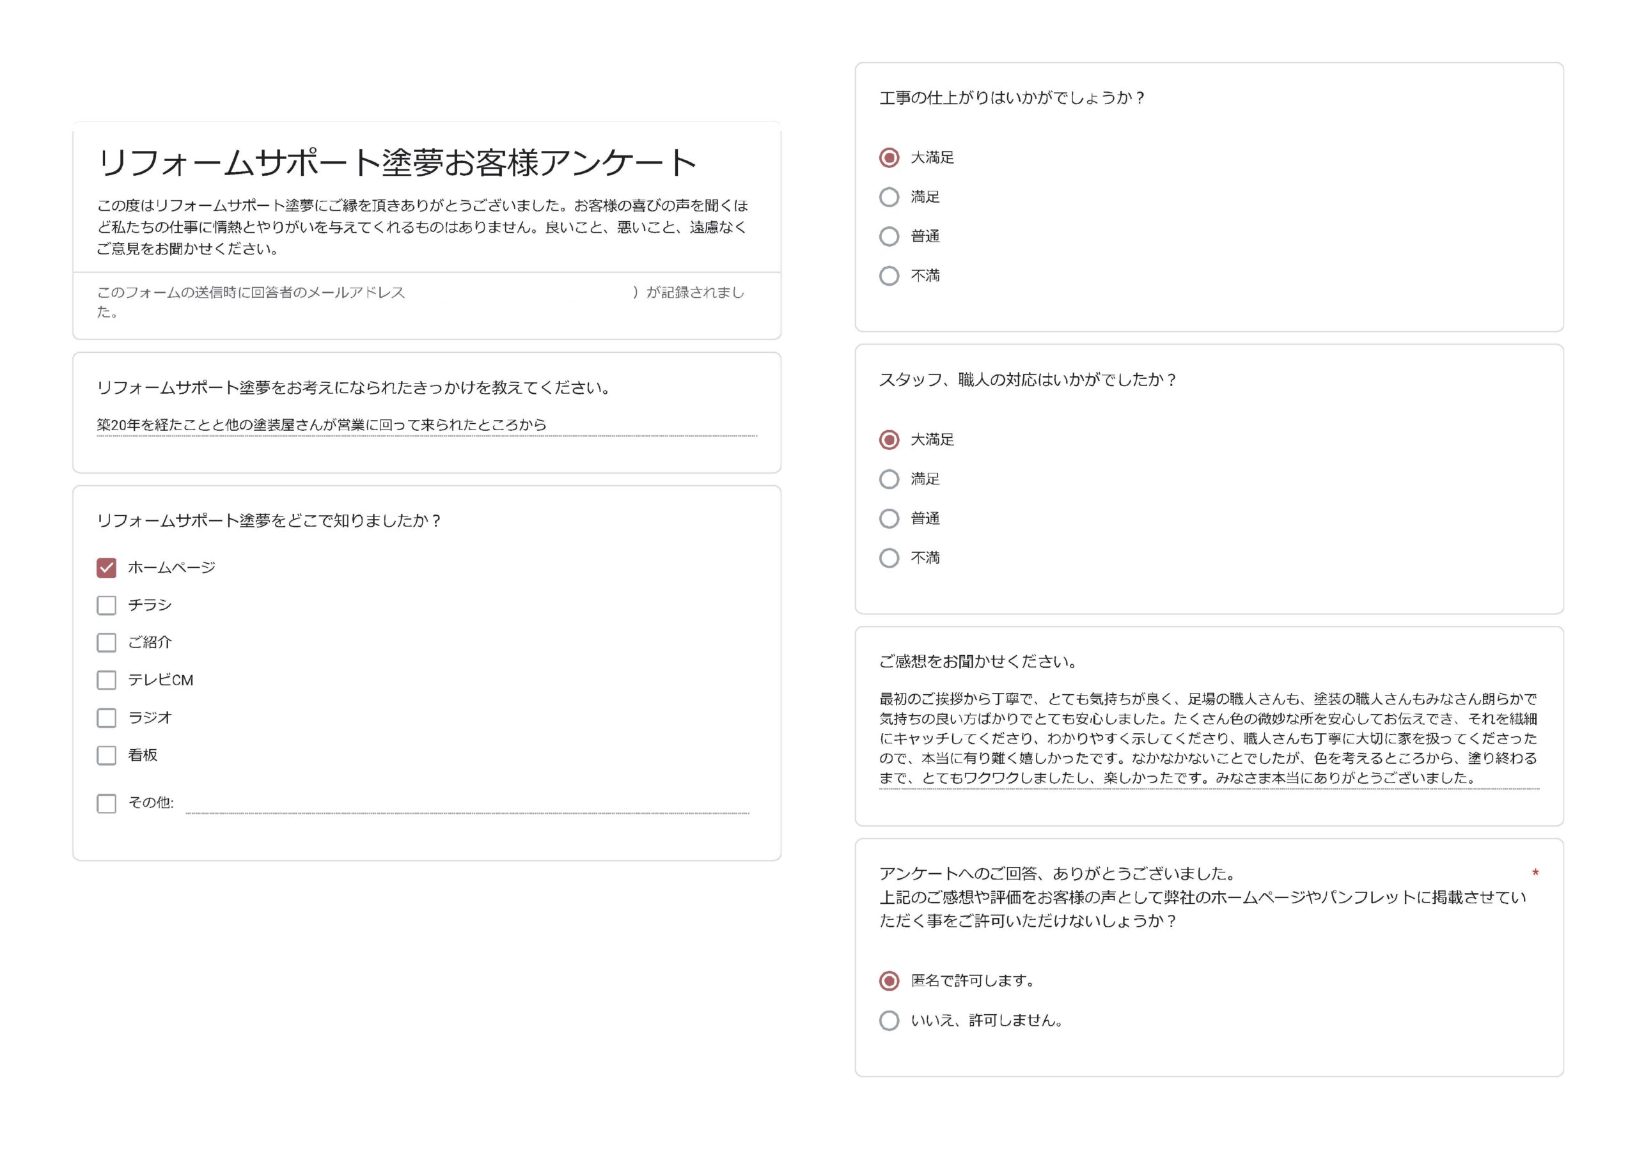
Task: Click the form title リフォームサポート塗夢お客様アンケート
Action: coord(397,162)
